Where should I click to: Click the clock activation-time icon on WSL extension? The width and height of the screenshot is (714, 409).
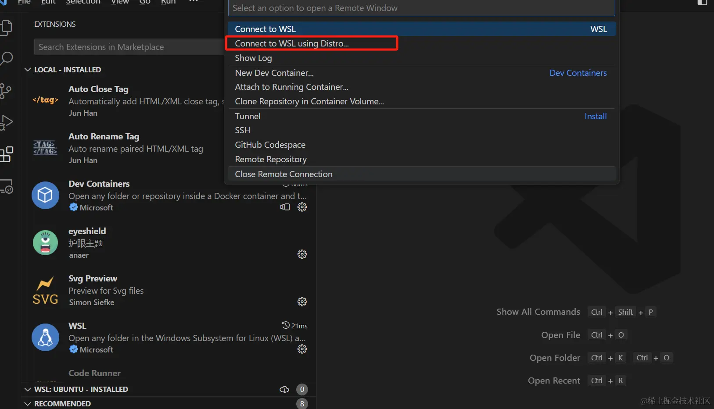coord(286,325)
